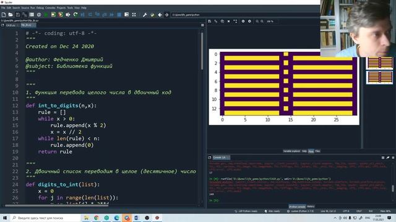Select the IPython console bottom tab
Image resolution: width=396 pixels, height=222 pixels.
click(x=297, y=207)
